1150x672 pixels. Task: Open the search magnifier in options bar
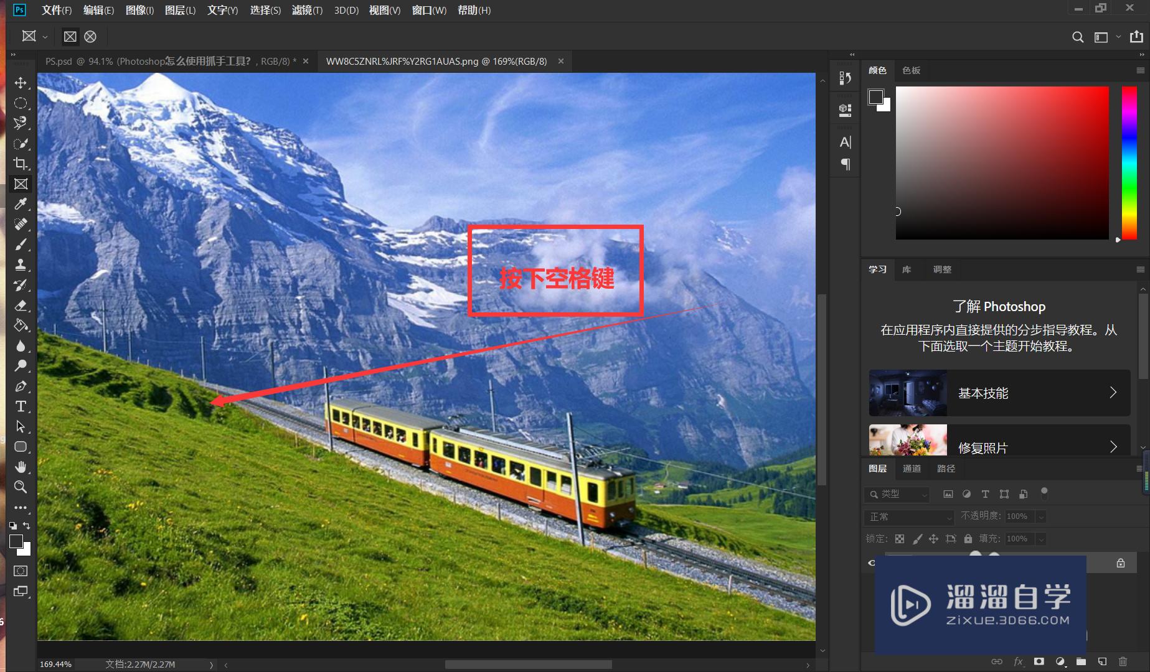tap(1078, 37)
